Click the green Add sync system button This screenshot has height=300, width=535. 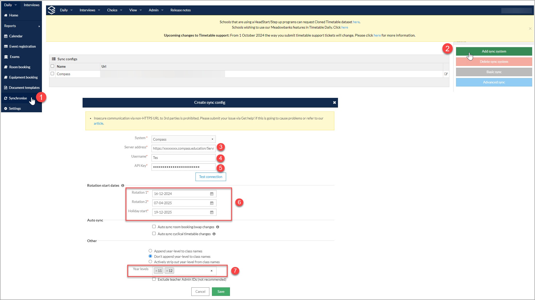[494, 51]
